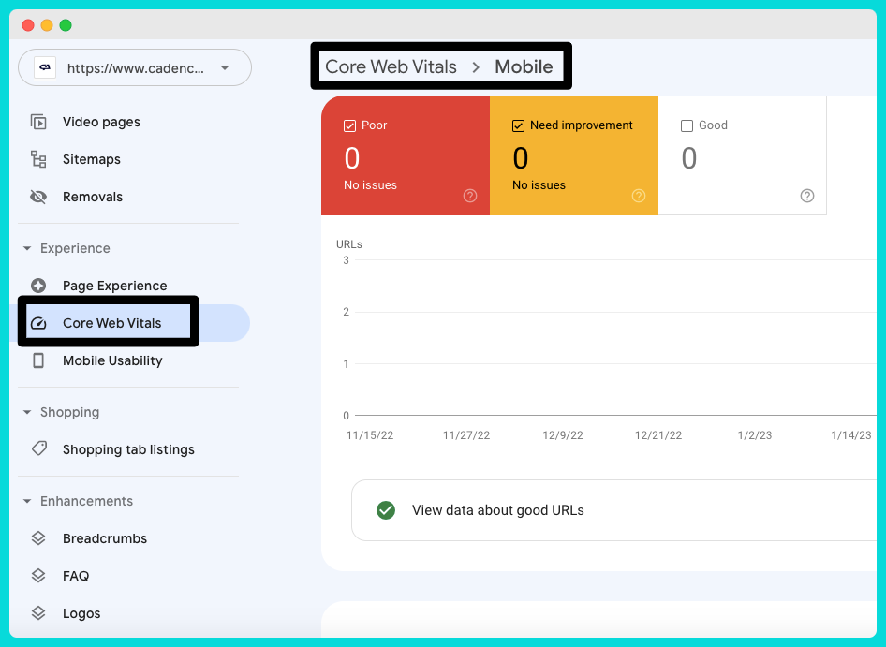Click the Breadcrumbs layers icon
The width and height of the screenshot is (886, 647).
[38, 538]
